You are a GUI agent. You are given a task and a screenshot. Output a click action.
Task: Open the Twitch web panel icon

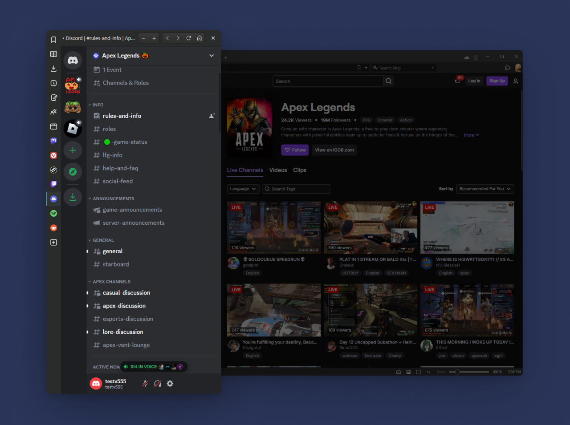tap(53, 184)
